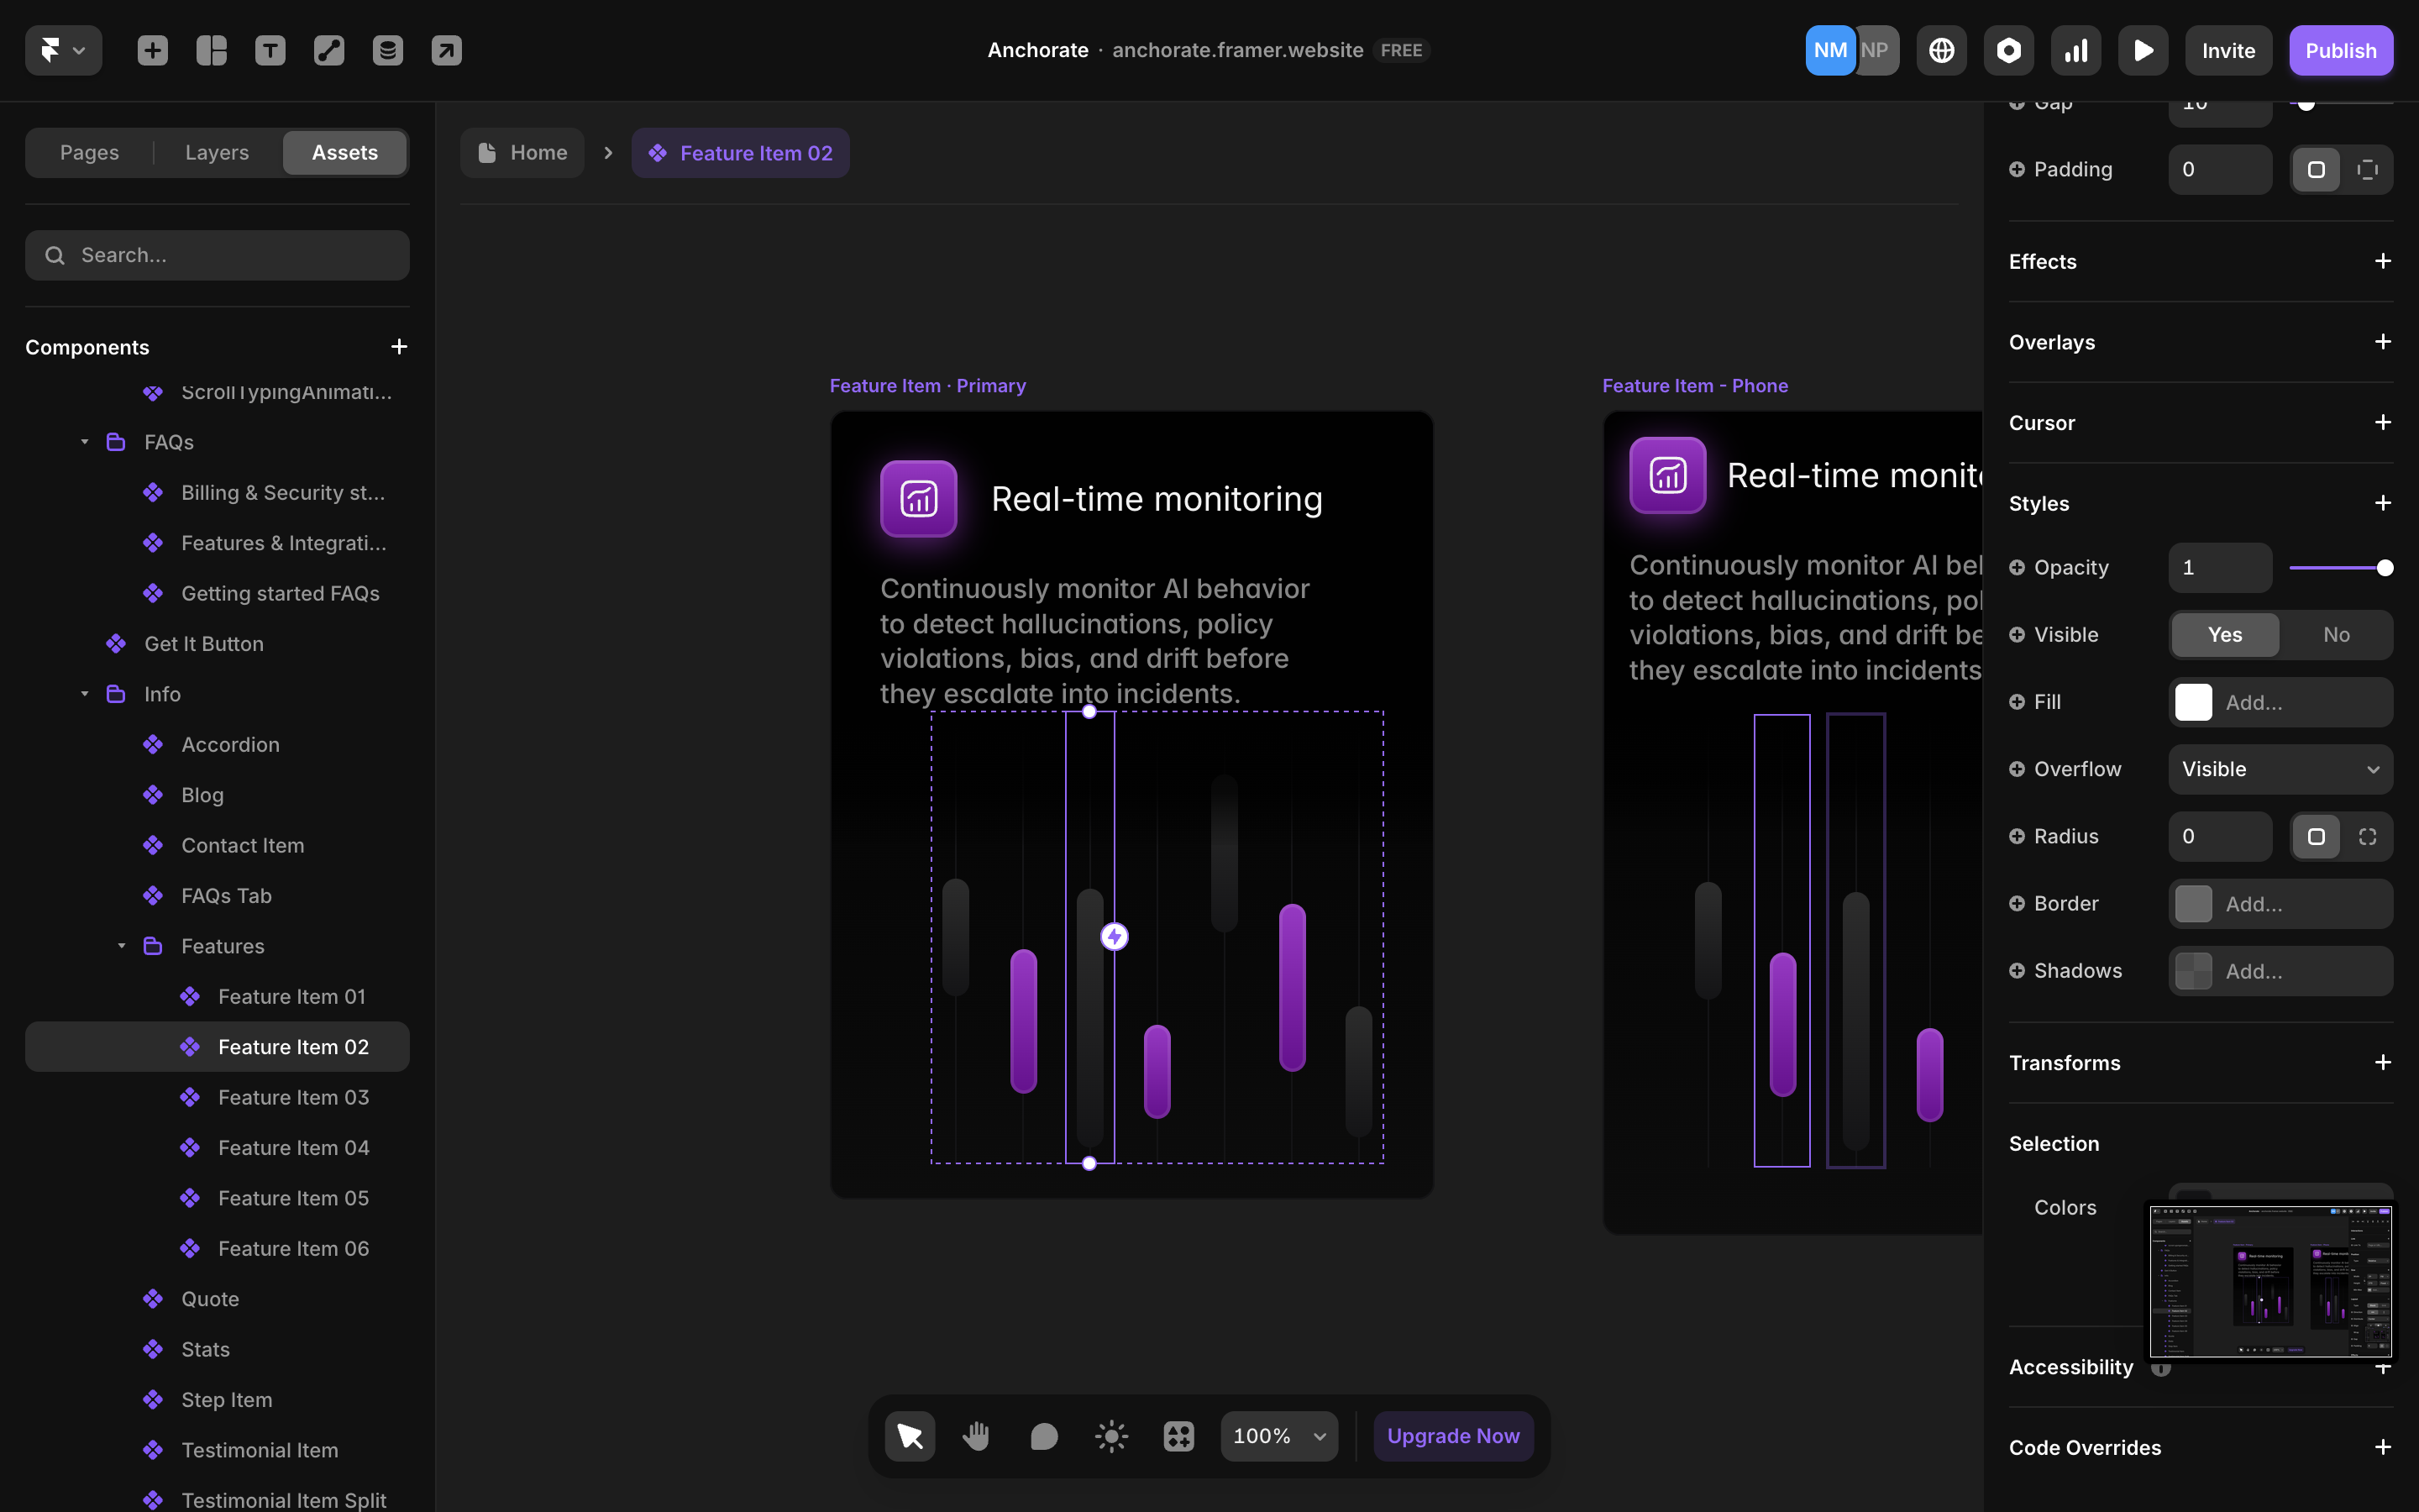
Task: Click the Upgrade Now button
Action: 1452,1436
